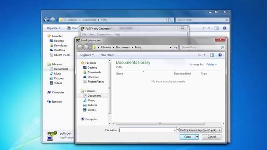Viewport: 267px width, 150px height.
Task: Open File menu in PuTTY Key Generator
Action: pos(84,34)
